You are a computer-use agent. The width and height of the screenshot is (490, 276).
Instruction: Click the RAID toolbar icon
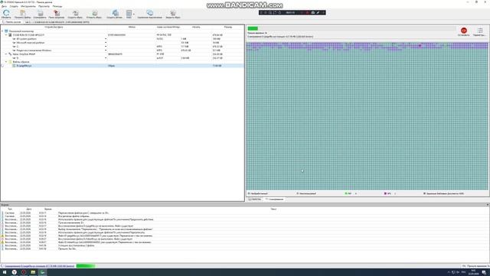[129, 14]
